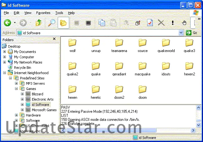The width and height of the screenshot is (203, 142).
Task: Expand the Blizzard site node
Action: tap(22, 94)
